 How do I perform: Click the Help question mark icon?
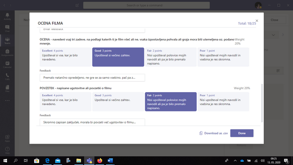(x=7, y=150)
